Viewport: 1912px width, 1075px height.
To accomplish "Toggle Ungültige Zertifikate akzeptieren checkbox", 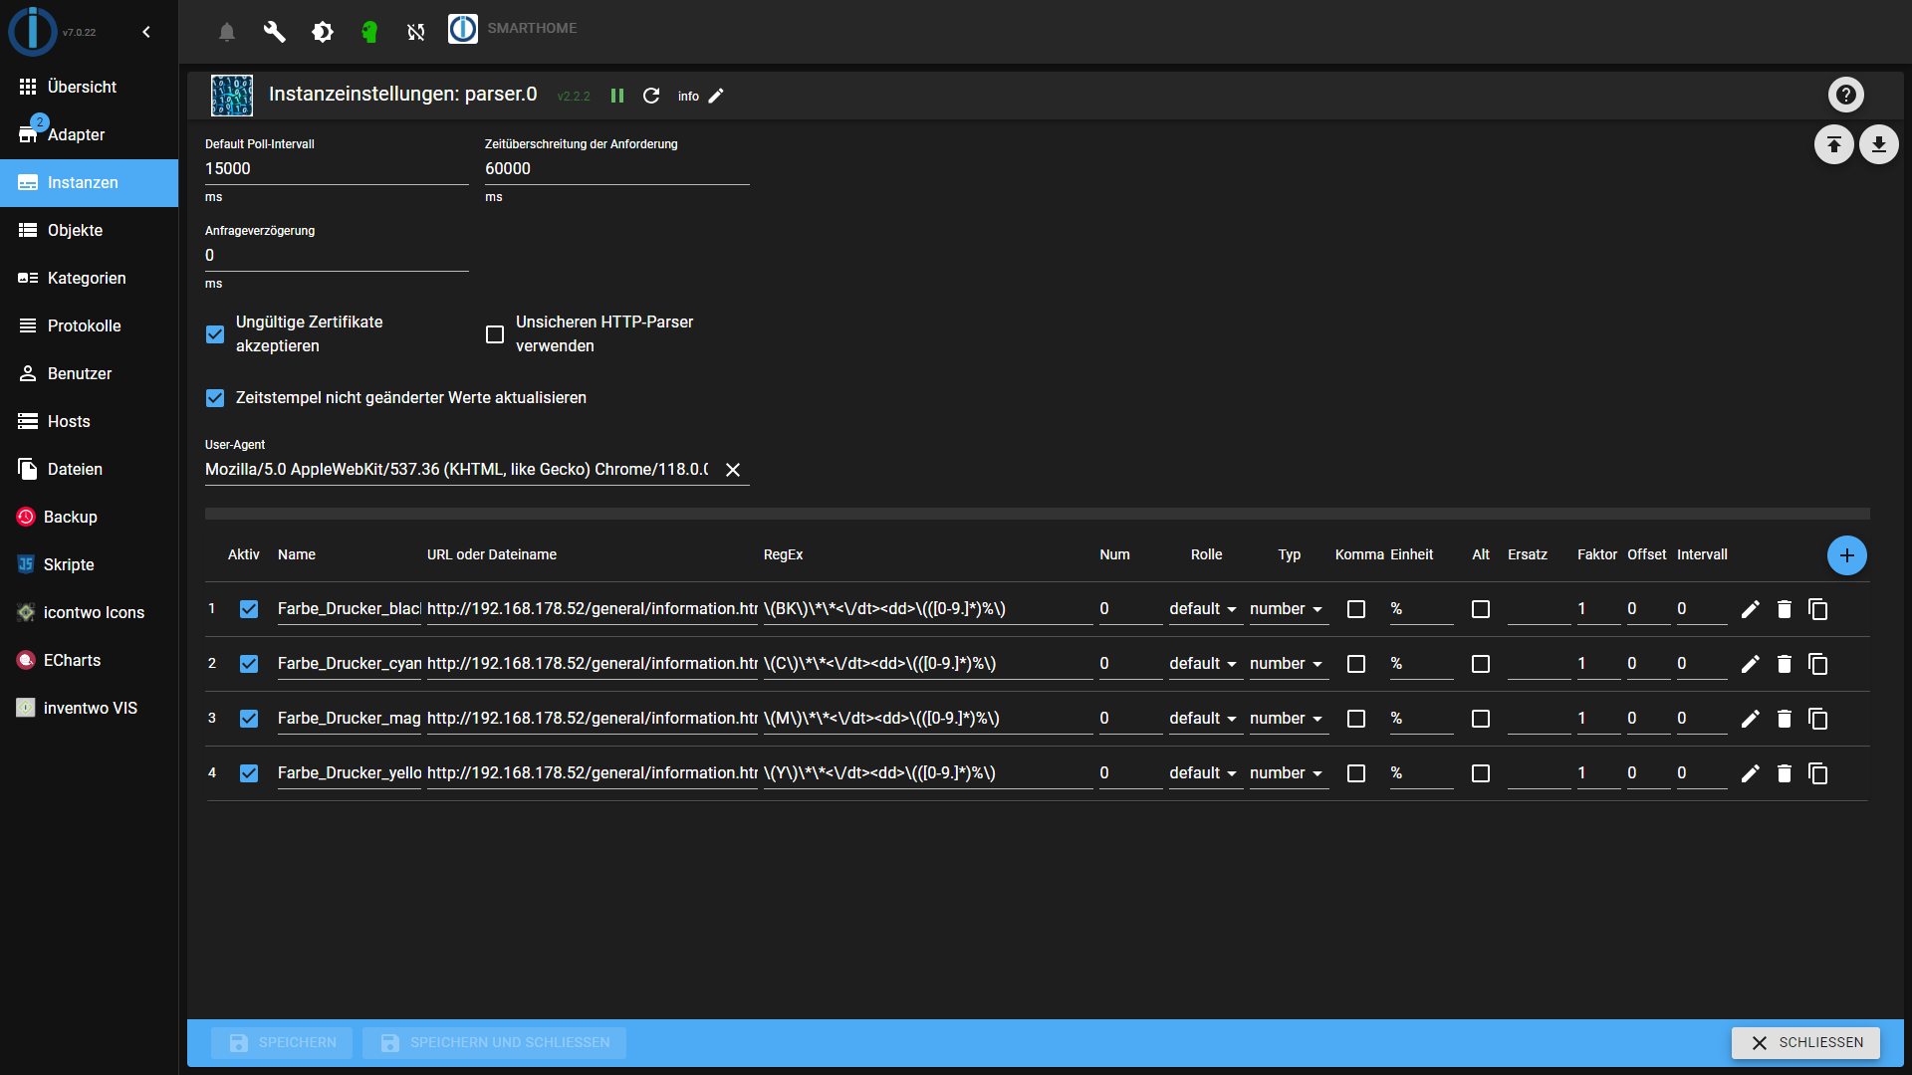I will 215,334.
